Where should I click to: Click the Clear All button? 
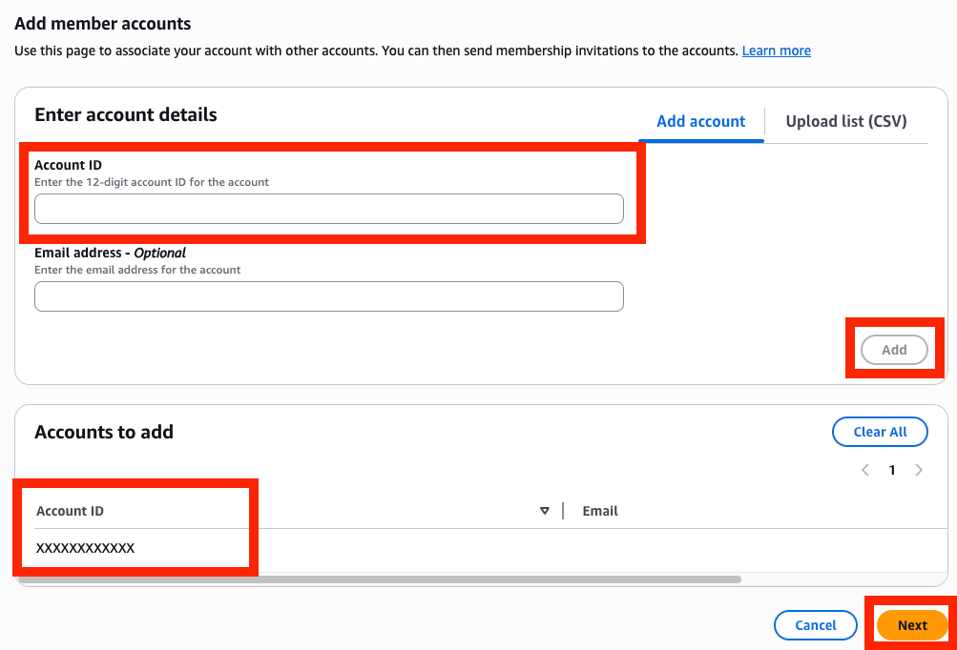click(880, 432)
